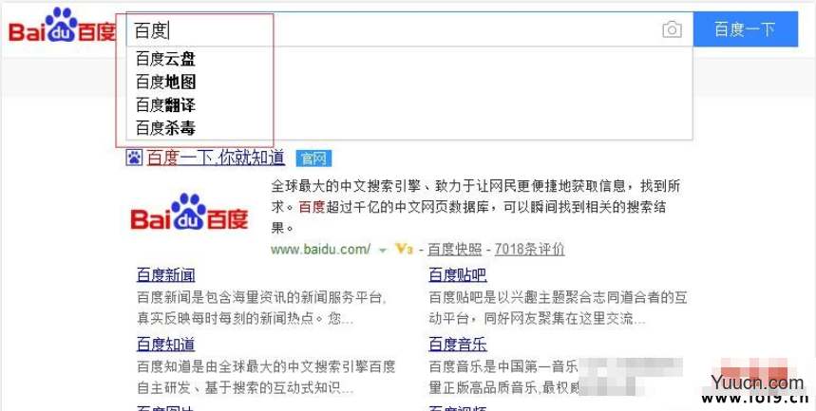Open the 百度音乐 sublink

tap(458, 344)
